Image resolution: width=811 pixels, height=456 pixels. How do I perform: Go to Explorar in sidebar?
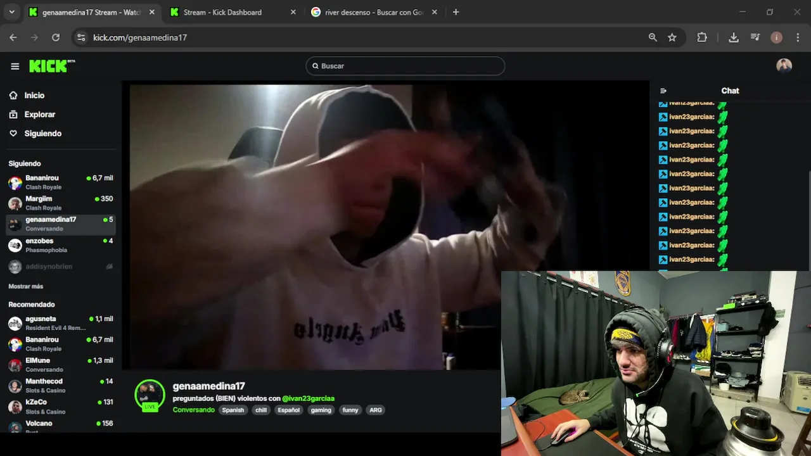pyautogui.click(x=40, y=115)
